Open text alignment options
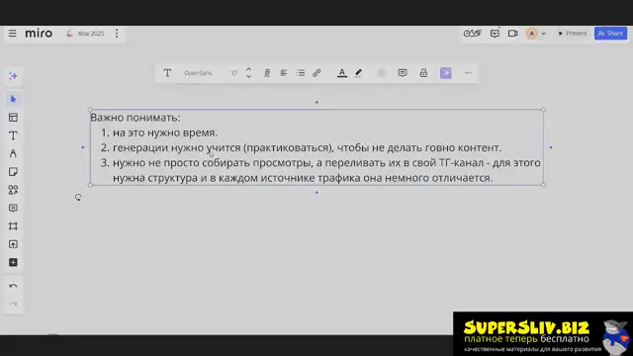633x356 pixels. [284, 73]
